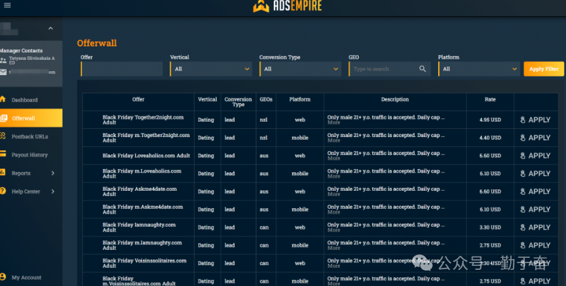This screenshot has height=286, width=566.
Task: Click More in Askme4date.com web description
Action: 334,194
